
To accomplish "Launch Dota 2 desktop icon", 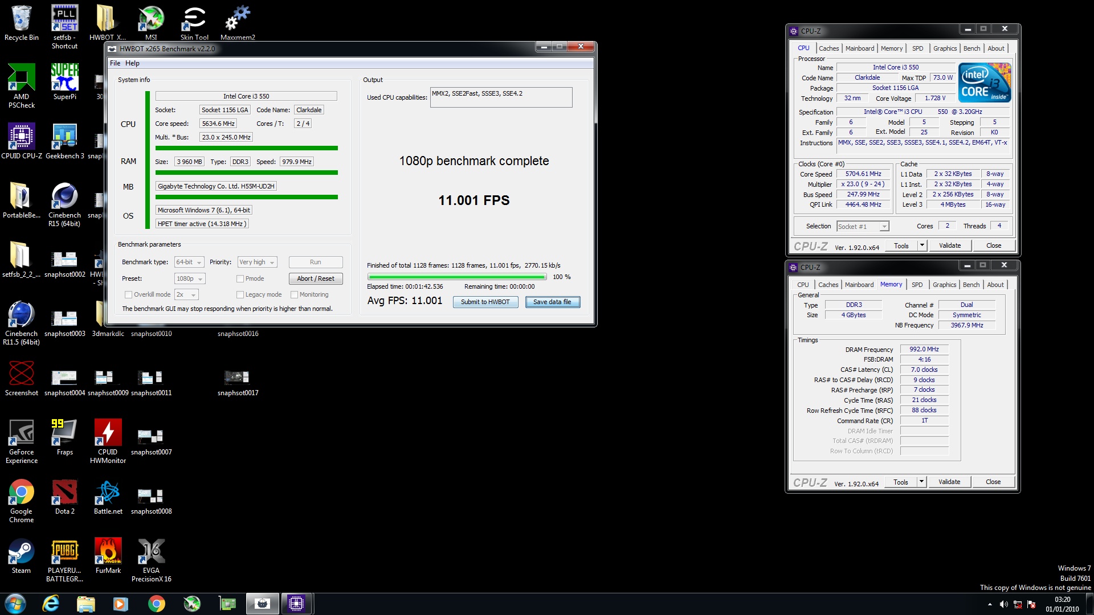I will 64,496.
